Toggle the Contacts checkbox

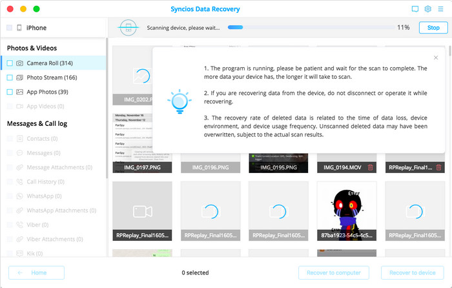coord(10,139)
